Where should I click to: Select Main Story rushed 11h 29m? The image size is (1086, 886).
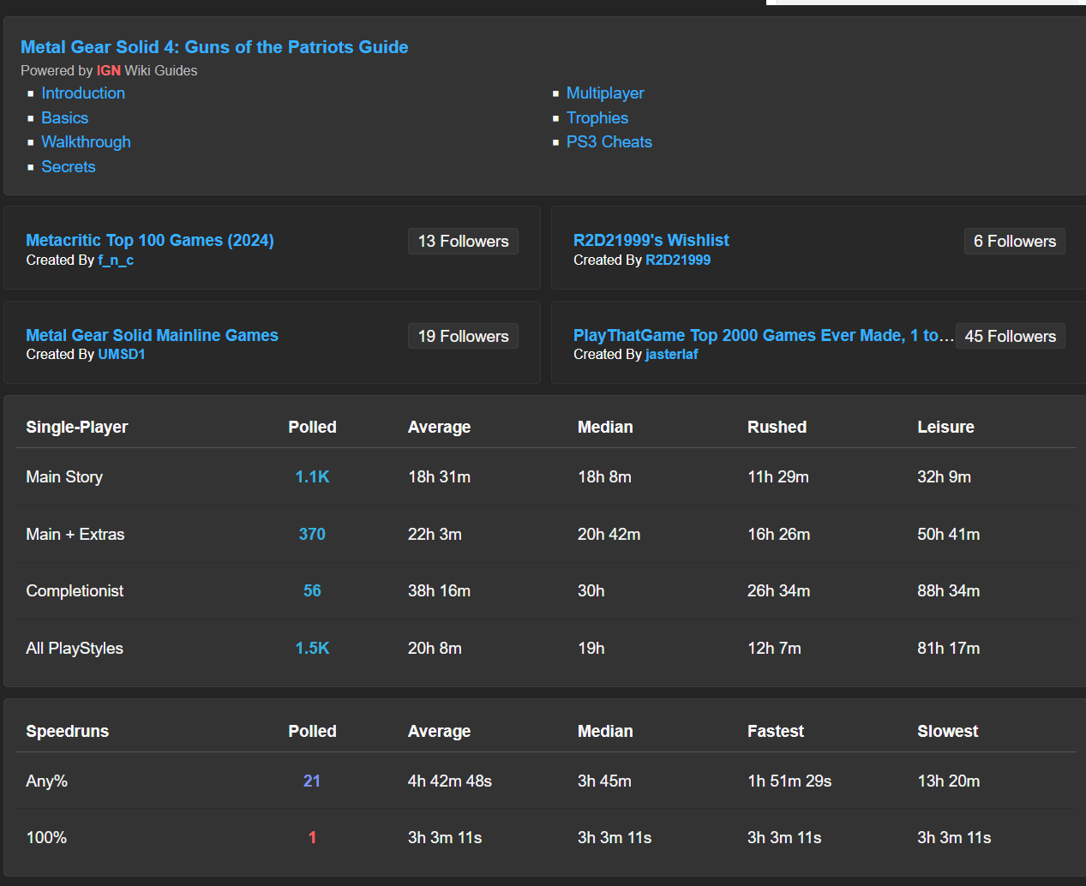coord(778,477)
